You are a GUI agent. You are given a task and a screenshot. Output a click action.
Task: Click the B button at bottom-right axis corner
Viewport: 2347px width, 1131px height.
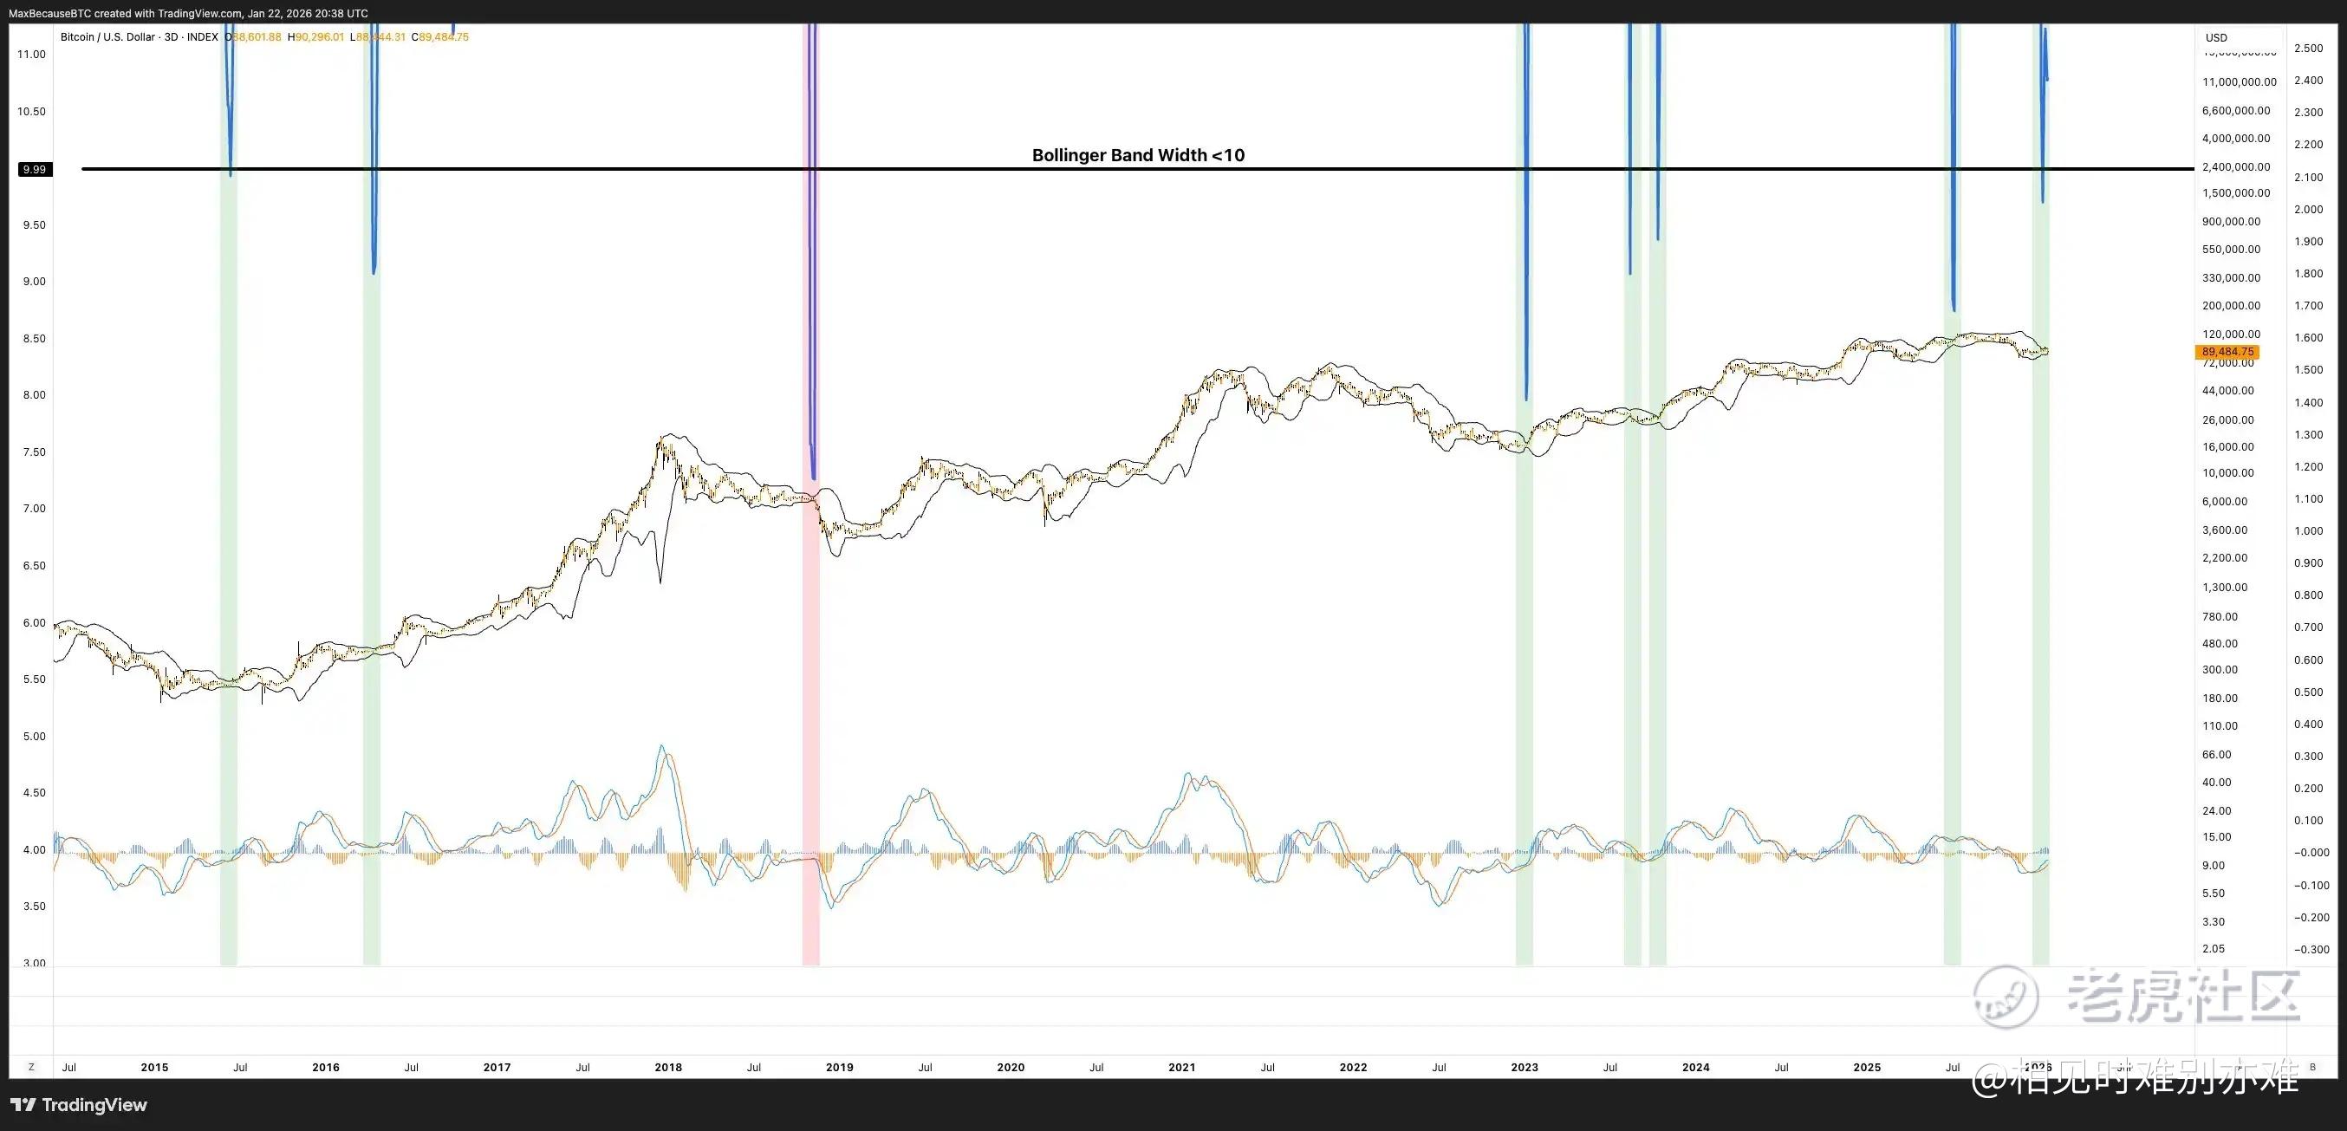[2311, 1067]
